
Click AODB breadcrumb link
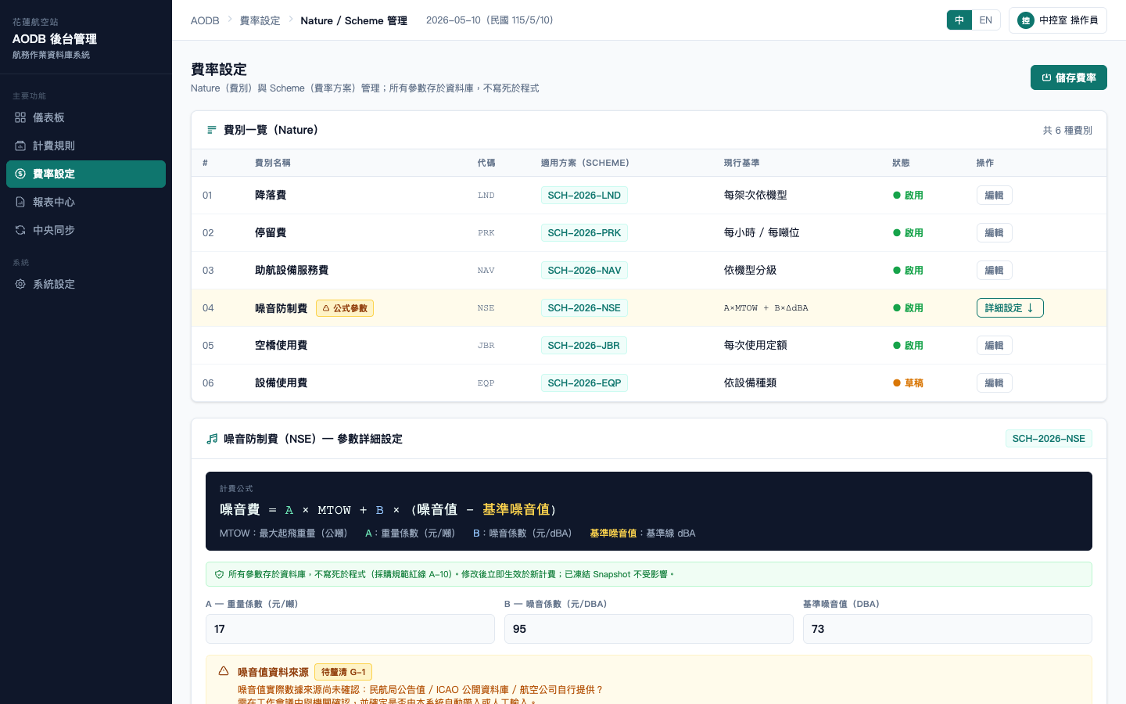[x=205, y=20]
